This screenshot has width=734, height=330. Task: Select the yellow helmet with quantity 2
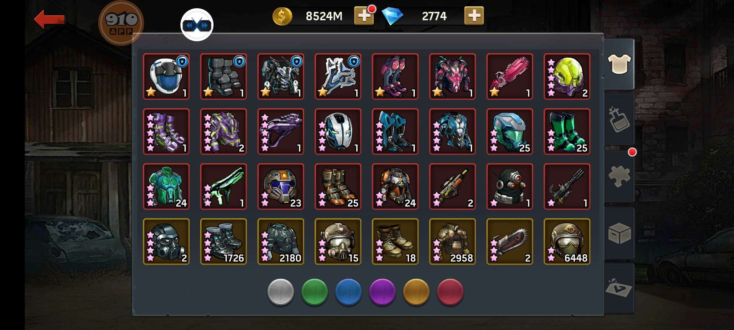click(x=567, y=76)
